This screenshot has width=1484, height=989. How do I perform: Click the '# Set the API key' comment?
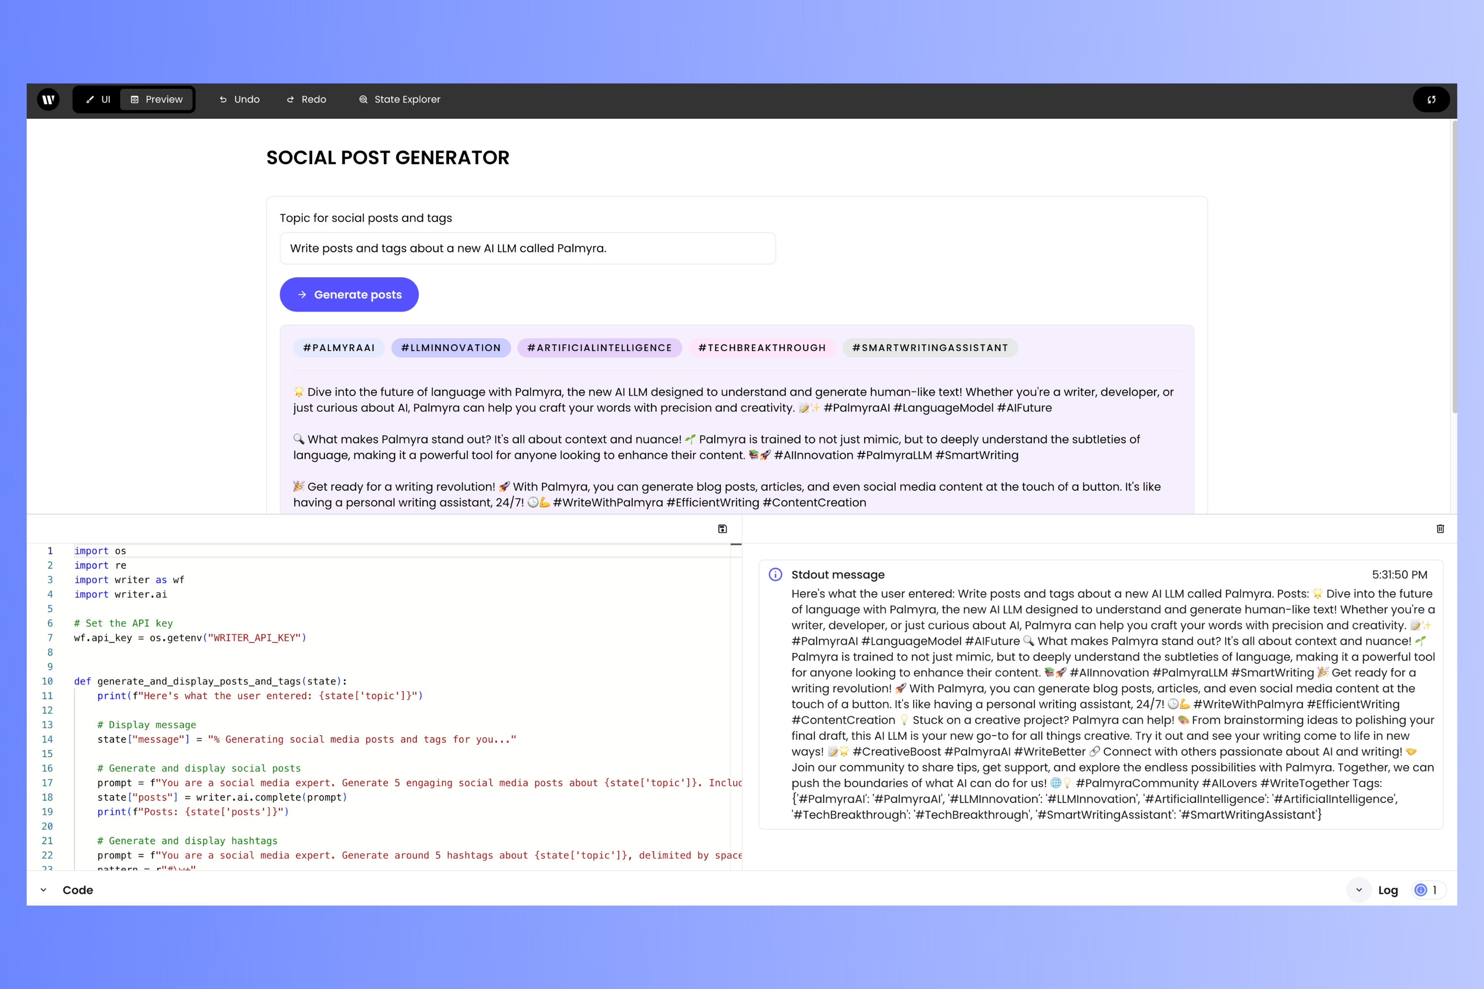point(123,624)
